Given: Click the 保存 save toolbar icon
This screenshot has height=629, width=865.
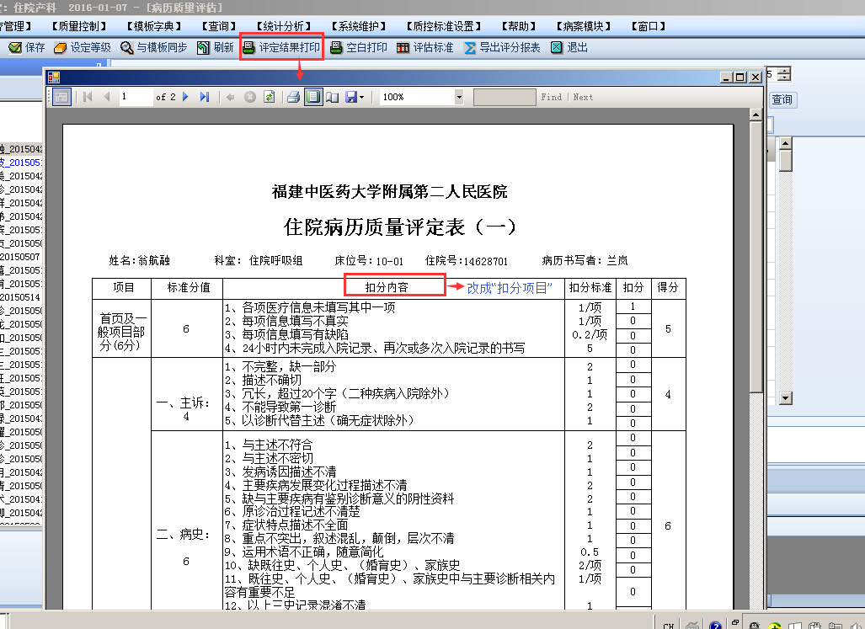Looking at the screenshot, I should (15, 48).
